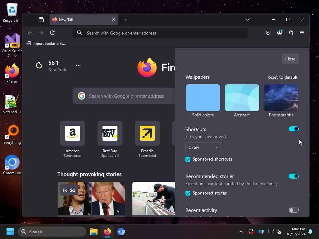This screenshot has width=319, height=239.
Task: Open the Firefox account menu
Action: pyautogui.click(x=280, y=33)
